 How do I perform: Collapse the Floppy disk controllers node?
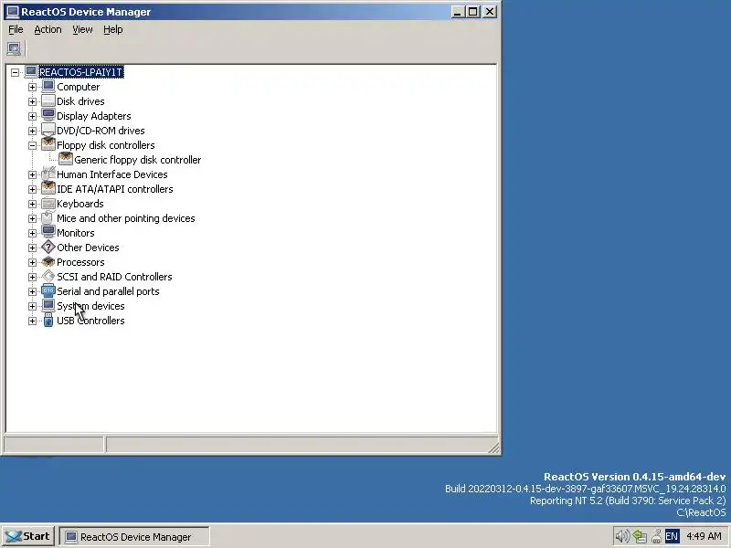[x=32, y=145]
